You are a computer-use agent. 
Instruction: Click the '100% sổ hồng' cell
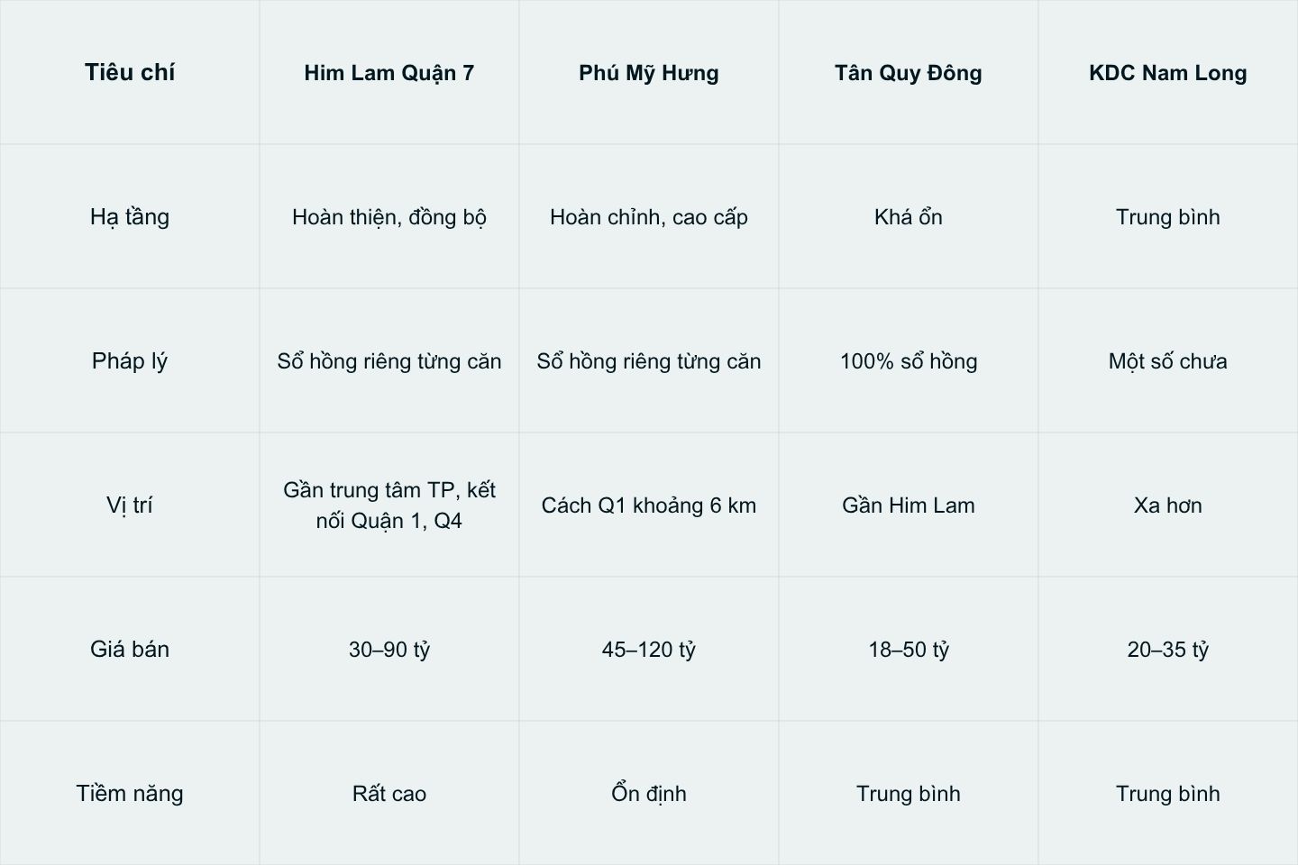pos(909,361)
